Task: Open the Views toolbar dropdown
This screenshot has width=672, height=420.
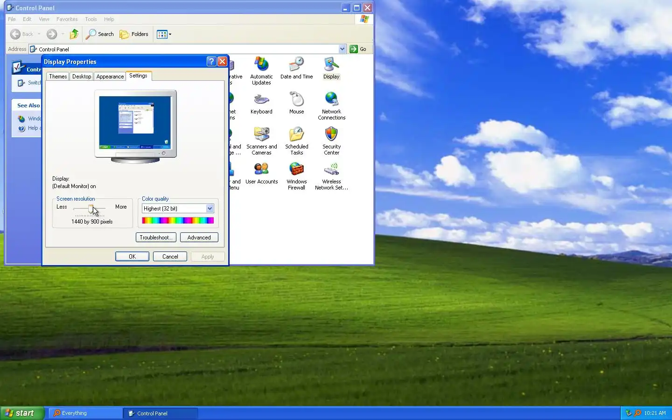Action: pos(164,34)
